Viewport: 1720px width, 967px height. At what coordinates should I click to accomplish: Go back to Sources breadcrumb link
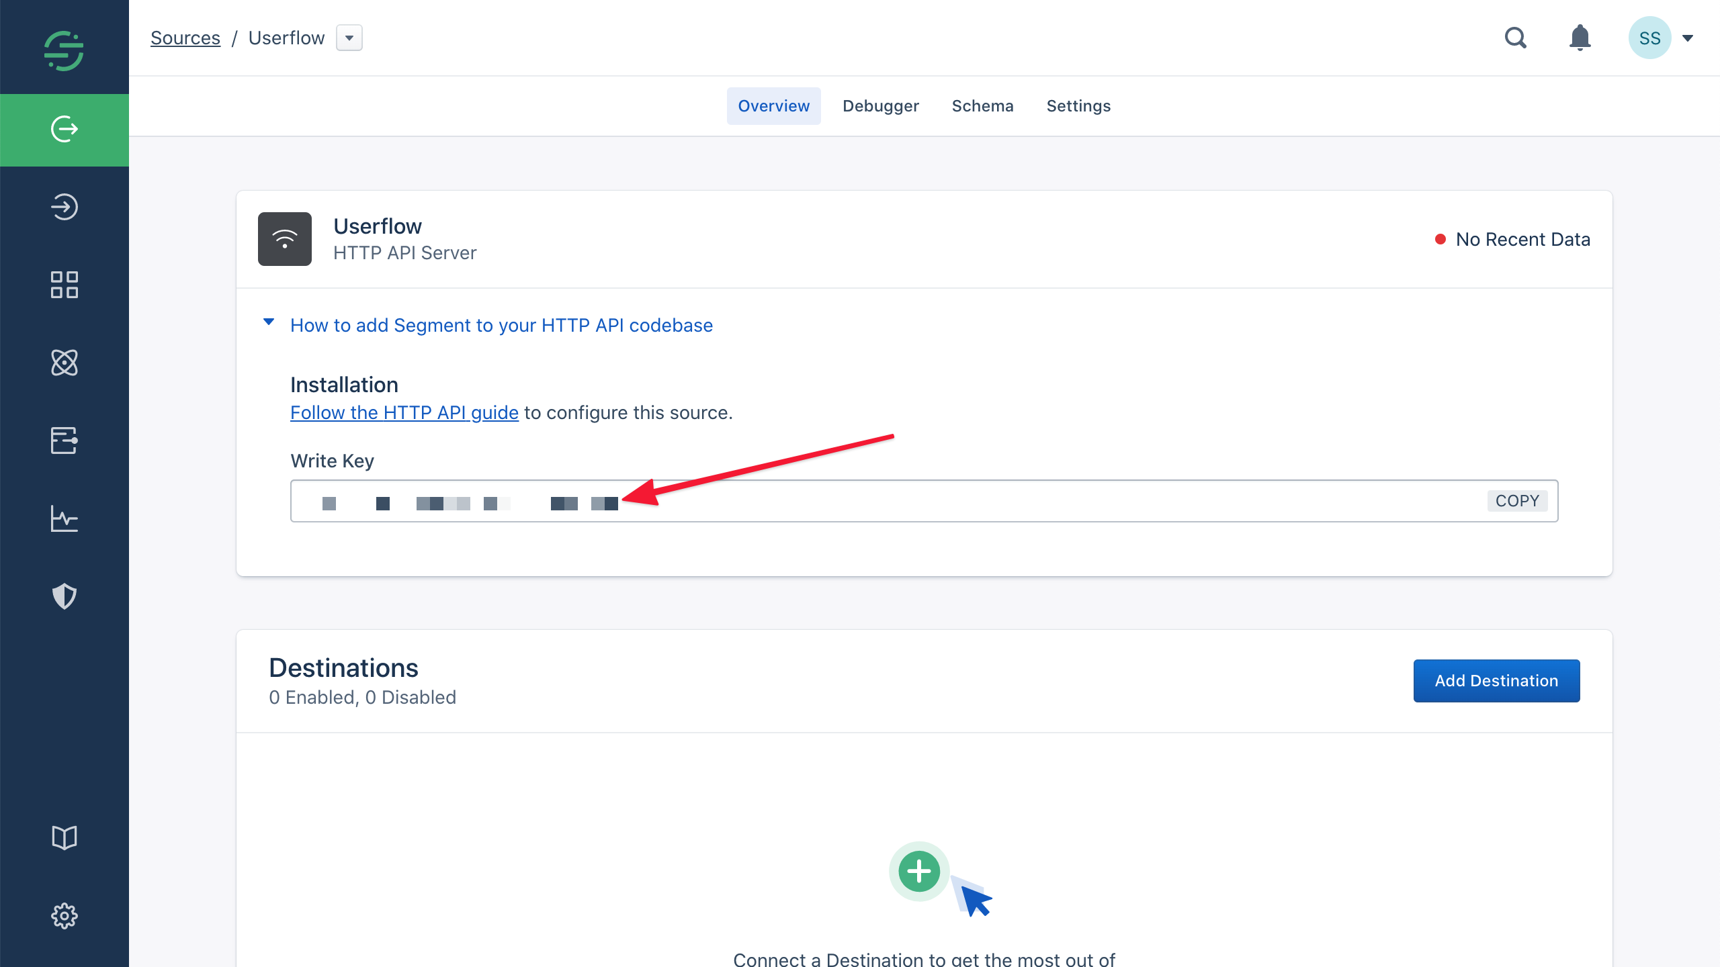pos(185,38)
